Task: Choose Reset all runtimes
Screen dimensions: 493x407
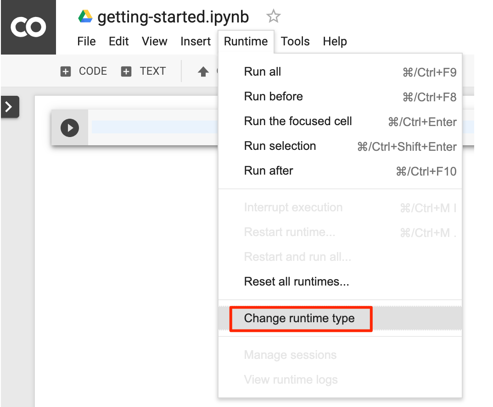Action: pos(297,281)
